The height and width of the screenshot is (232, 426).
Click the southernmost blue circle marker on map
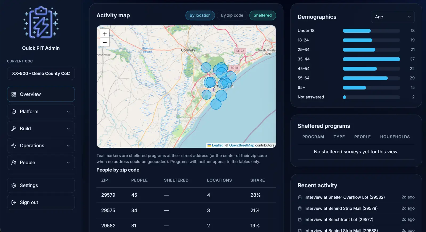tap(216, 104)
